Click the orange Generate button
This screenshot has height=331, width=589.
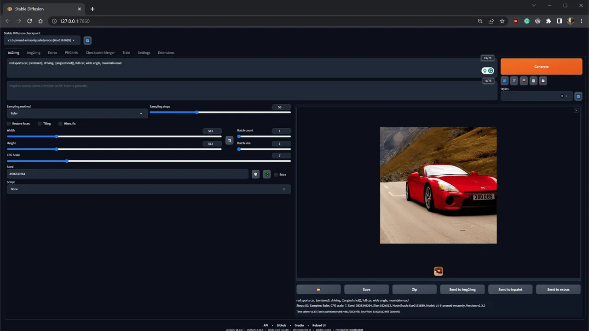pyautogui.click(x=541, y=67)
